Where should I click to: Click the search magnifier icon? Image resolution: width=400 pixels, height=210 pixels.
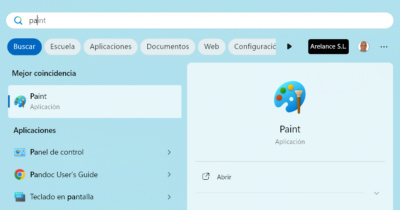[x=18, y=20]
